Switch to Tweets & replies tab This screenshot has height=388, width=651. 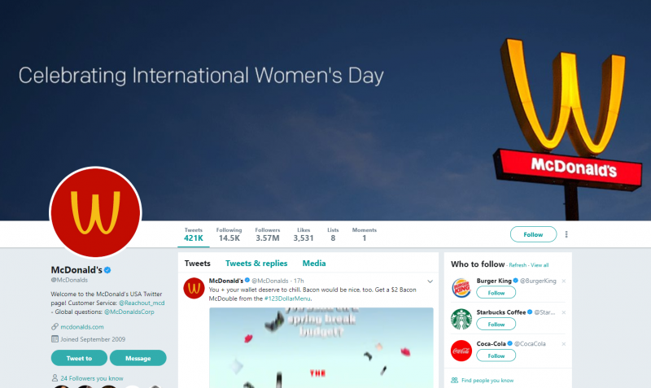(256, 263)
